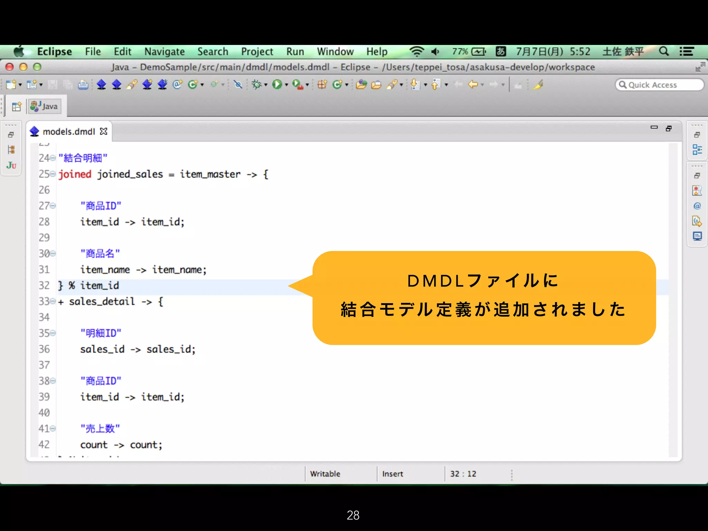Click the Next Annotation down-arrow icon
Viewport: 708px width, 531px height.
tap(415, 84)
